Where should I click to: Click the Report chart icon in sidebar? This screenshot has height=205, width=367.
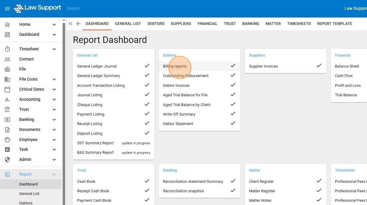[7, 174]
